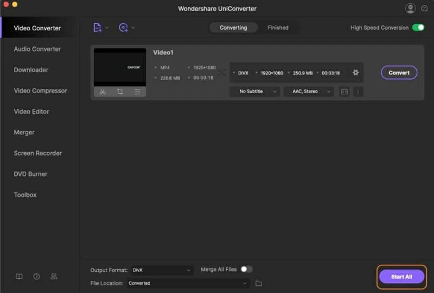Image resolution: width=434 pixels, height=293 pixels.
Task: Open the folder icon next to File Location
Action: tap(259, 283)
